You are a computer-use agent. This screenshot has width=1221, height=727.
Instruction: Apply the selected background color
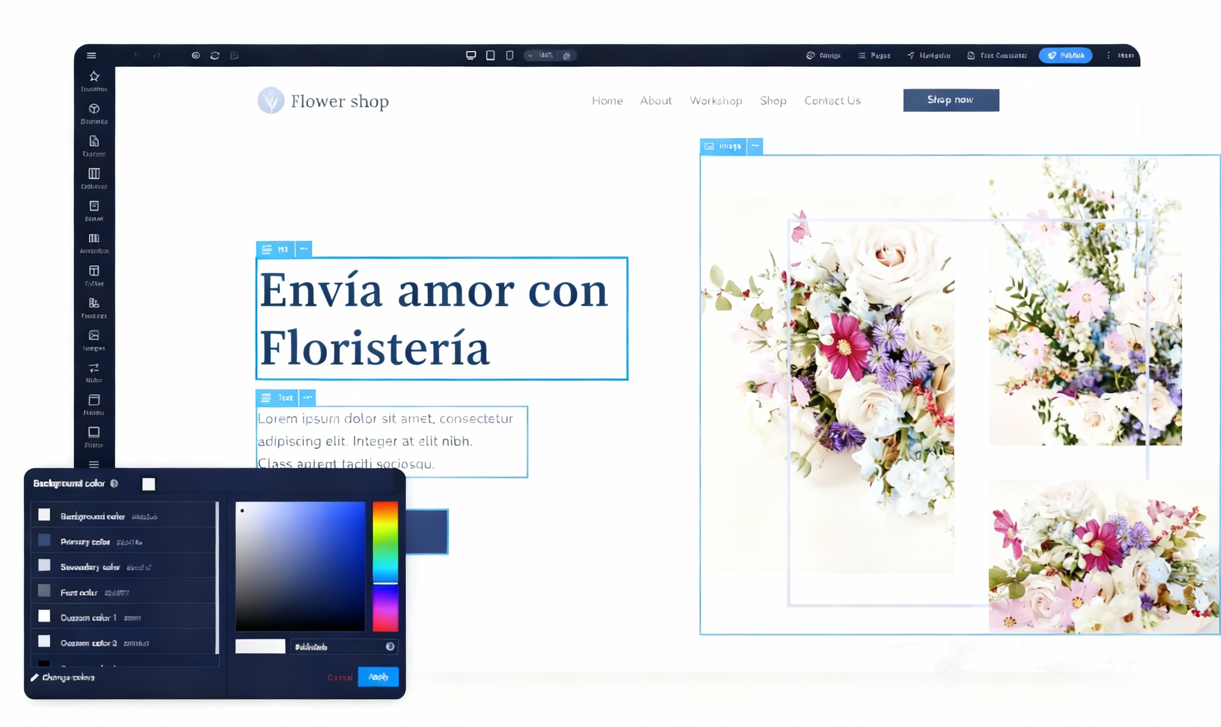pyautogui.click(x=378, y=677)
